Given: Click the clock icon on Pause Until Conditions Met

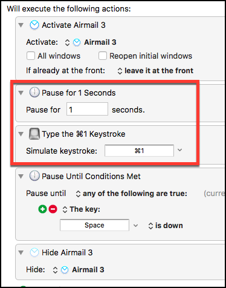Looking at the screenshot, I should point(34,176).
